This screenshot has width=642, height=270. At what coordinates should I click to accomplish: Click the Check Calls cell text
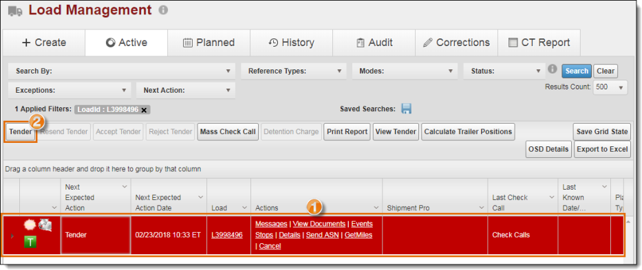point(511,235)
